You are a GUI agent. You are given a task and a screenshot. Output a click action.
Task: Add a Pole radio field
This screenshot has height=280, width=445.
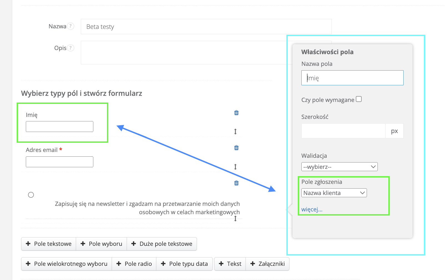click(x=134, y=264)
